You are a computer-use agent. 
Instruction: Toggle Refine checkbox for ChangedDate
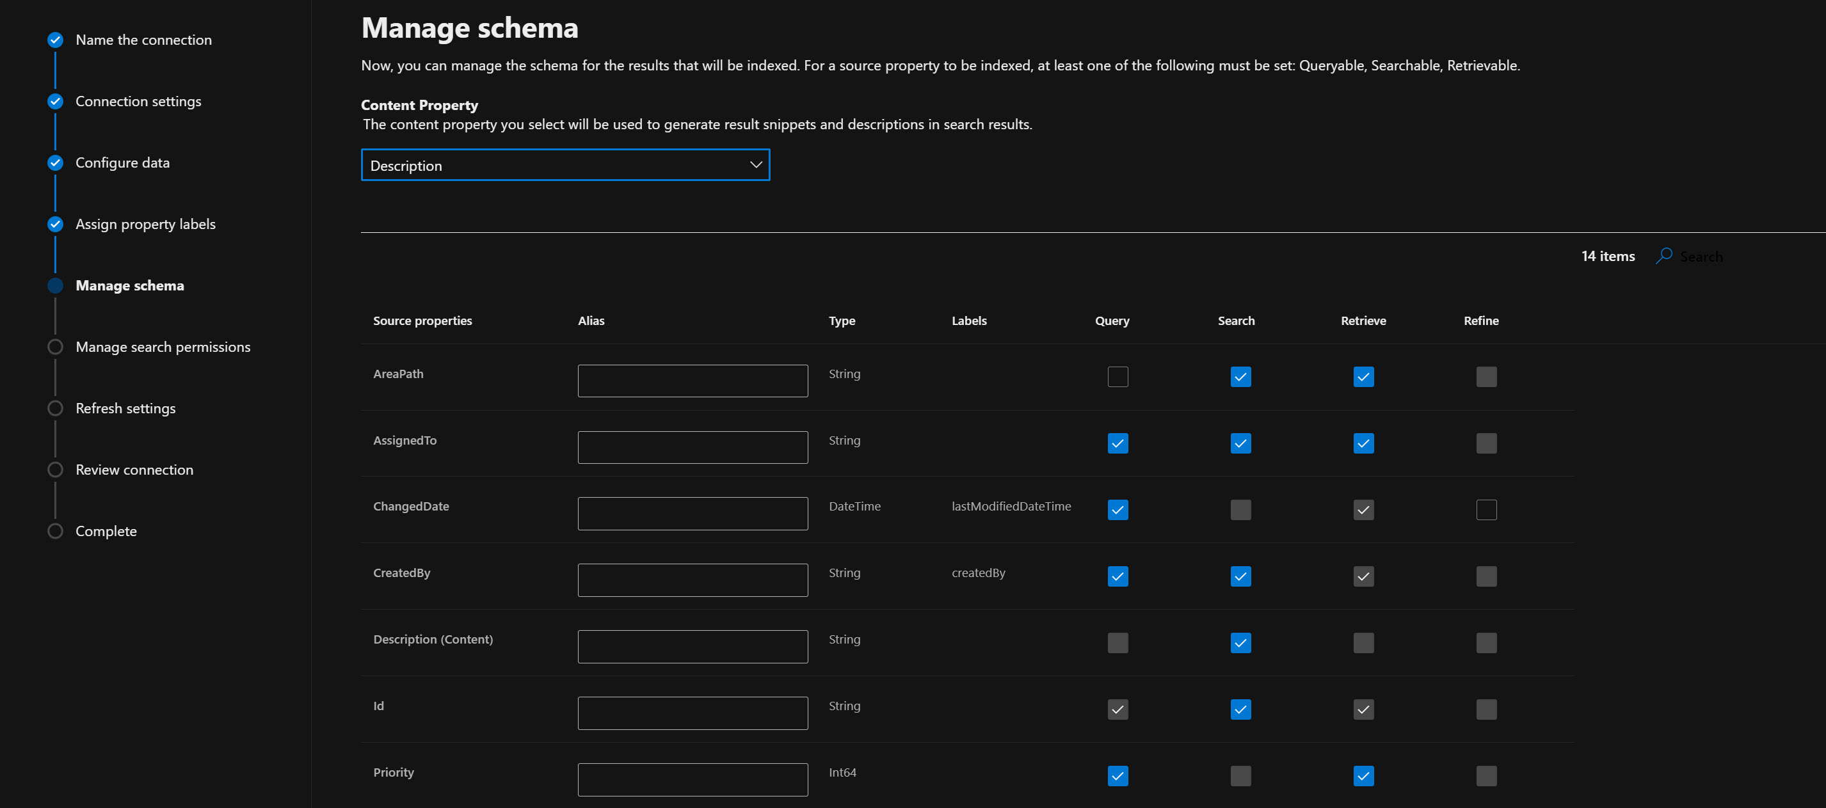1486,510
